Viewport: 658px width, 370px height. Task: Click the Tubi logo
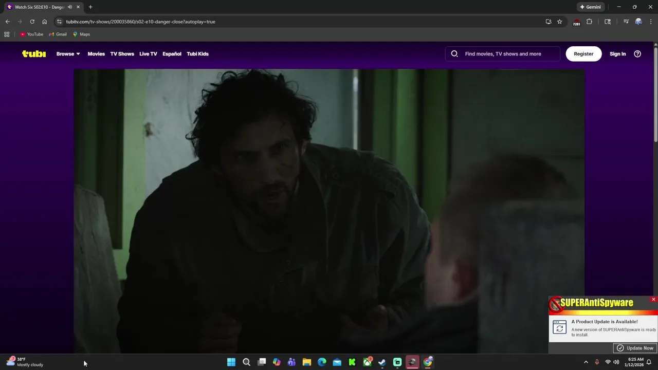[x=34, y=53]
